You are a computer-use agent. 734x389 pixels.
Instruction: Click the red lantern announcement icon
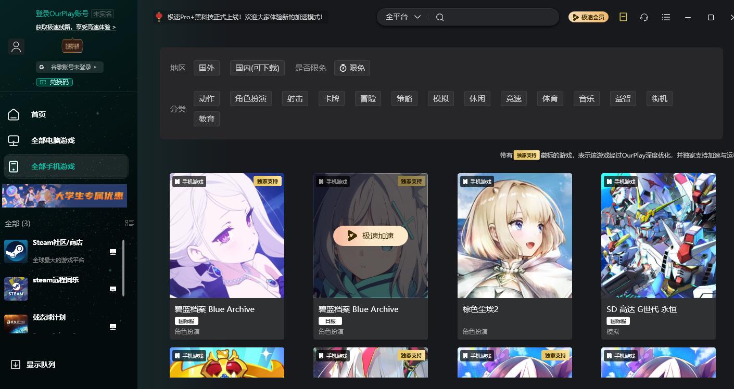(159, 17)
